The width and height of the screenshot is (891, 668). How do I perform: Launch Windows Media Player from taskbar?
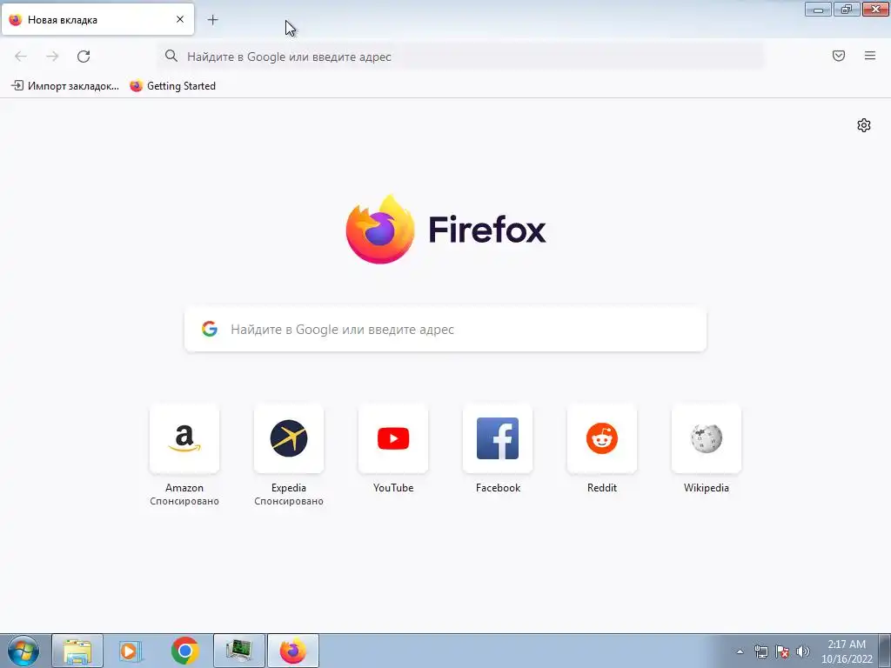tap(131, 651)
